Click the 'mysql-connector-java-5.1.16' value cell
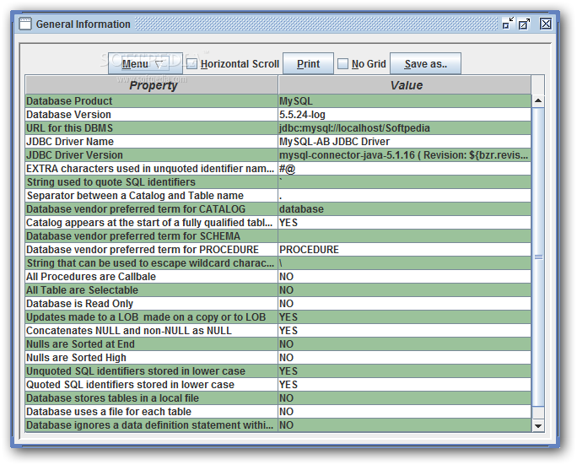Screen dimensions: 577x465 point(405,155)
